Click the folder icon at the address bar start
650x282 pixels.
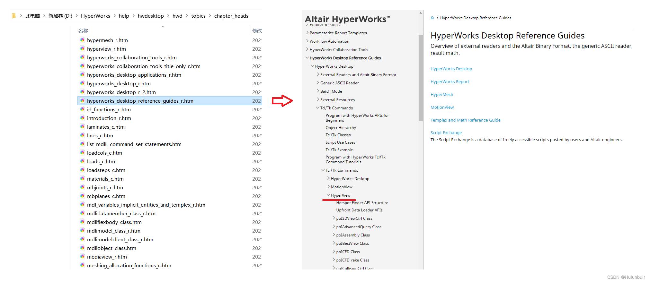click(x=14, y=16)
